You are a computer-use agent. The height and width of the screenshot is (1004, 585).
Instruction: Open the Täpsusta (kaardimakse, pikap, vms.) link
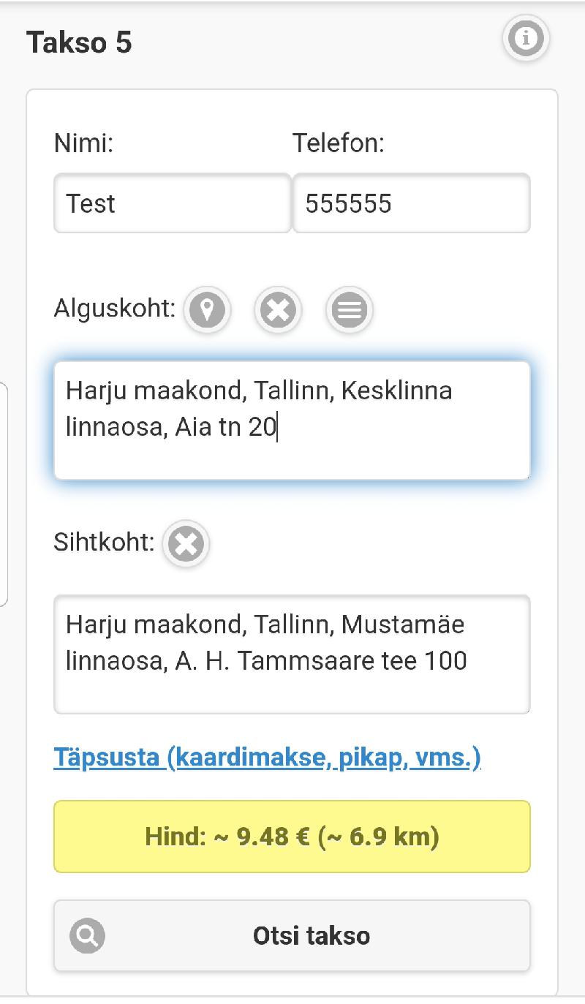point(267,757)
